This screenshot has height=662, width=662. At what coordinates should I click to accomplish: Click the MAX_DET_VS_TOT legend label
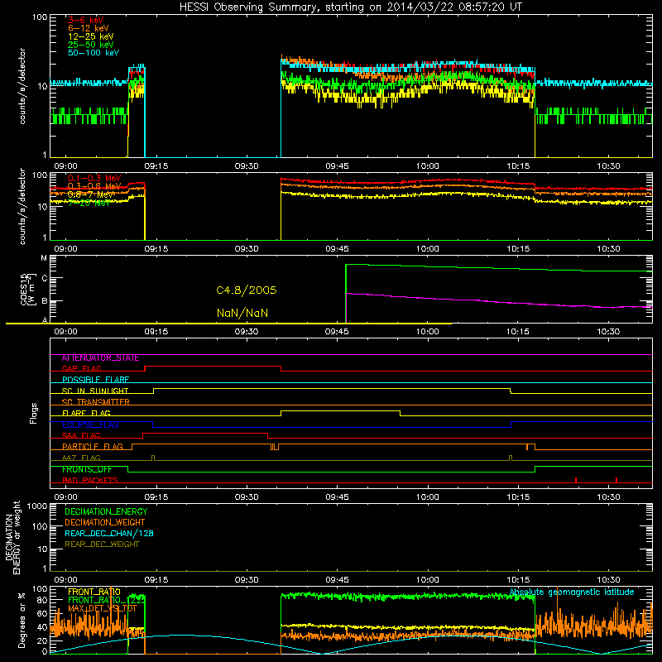(x=103, y=608)
